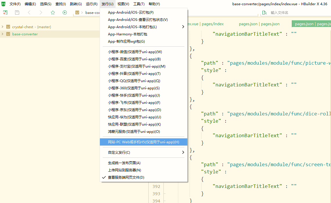Screen dimensions: 331x203
Task: Publish via 网站-PC Web或手机H5(H)
Action: coord(143,142)
